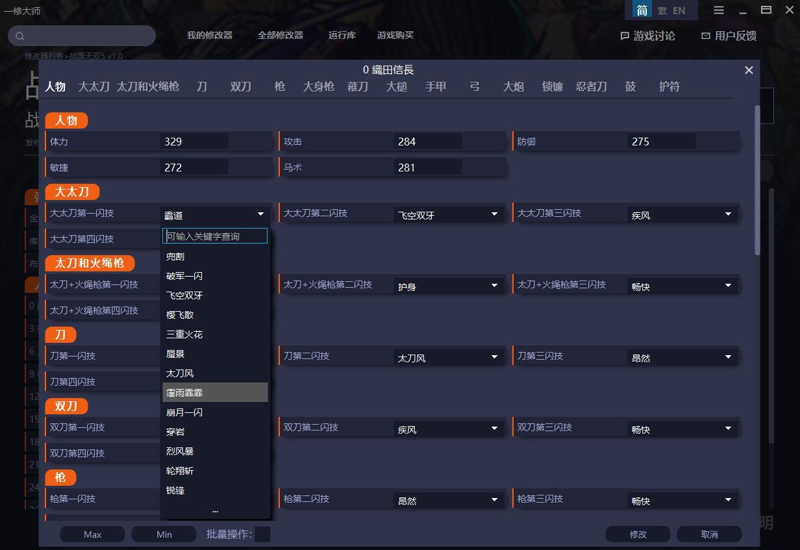Open the hamburger menu icon
Viewport: 800px width, 550px height.
[719, 10]
